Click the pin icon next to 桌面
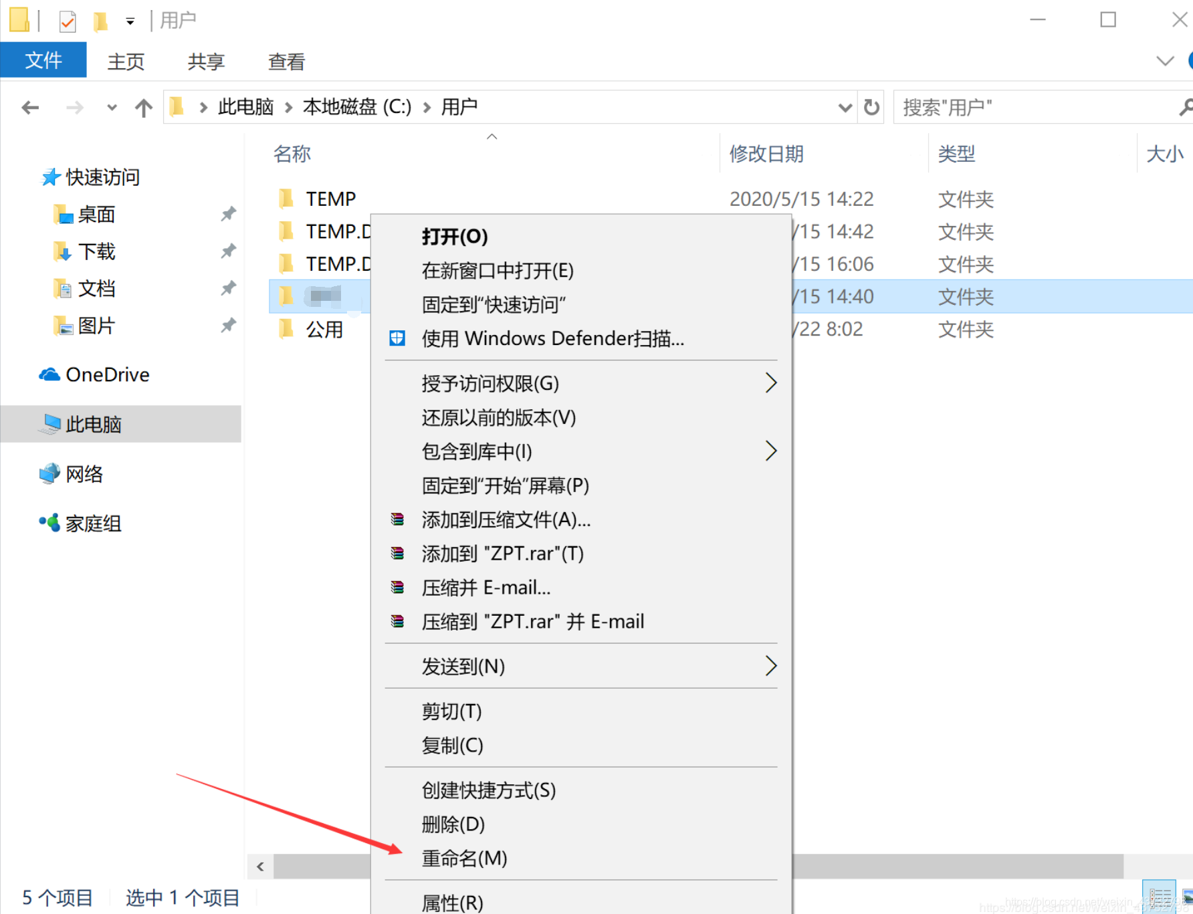1193x914 pixels. point(229,214)
